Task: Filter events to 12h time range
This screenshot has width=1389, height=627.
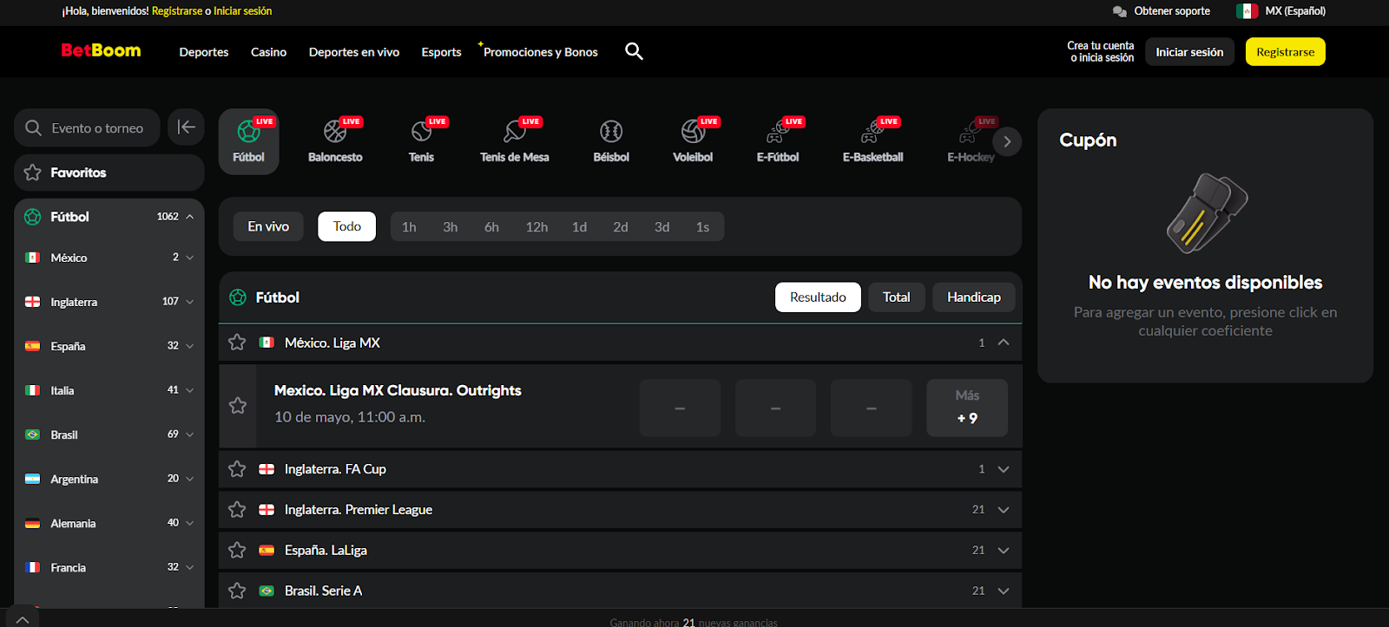Action: (537, 226)
